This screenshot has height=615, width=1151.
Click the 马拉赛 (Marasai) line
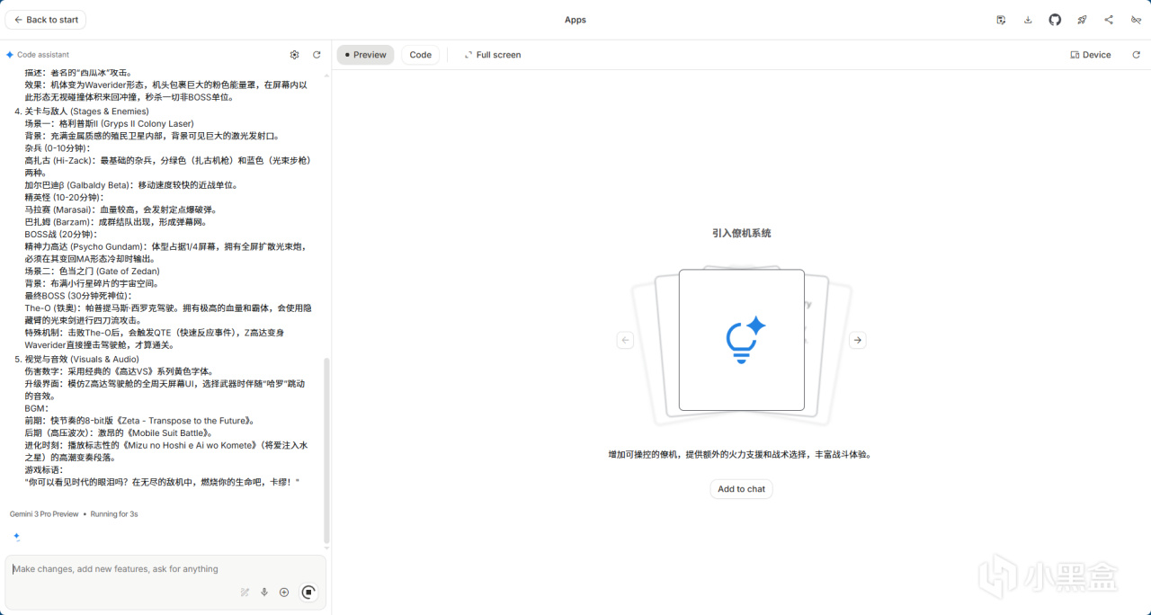[120, 209]
